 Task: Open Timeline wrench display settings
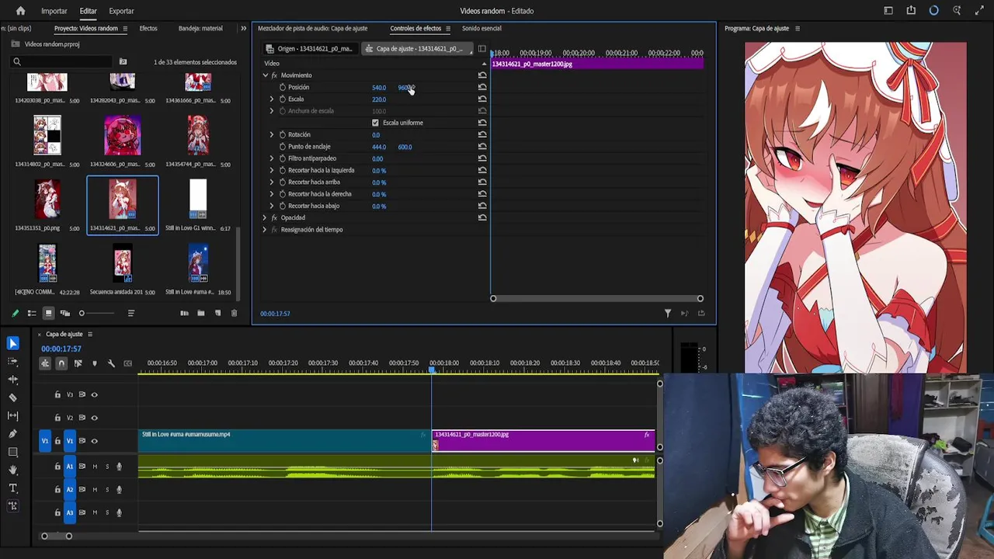pyautogui.click(x=111, y=363)
